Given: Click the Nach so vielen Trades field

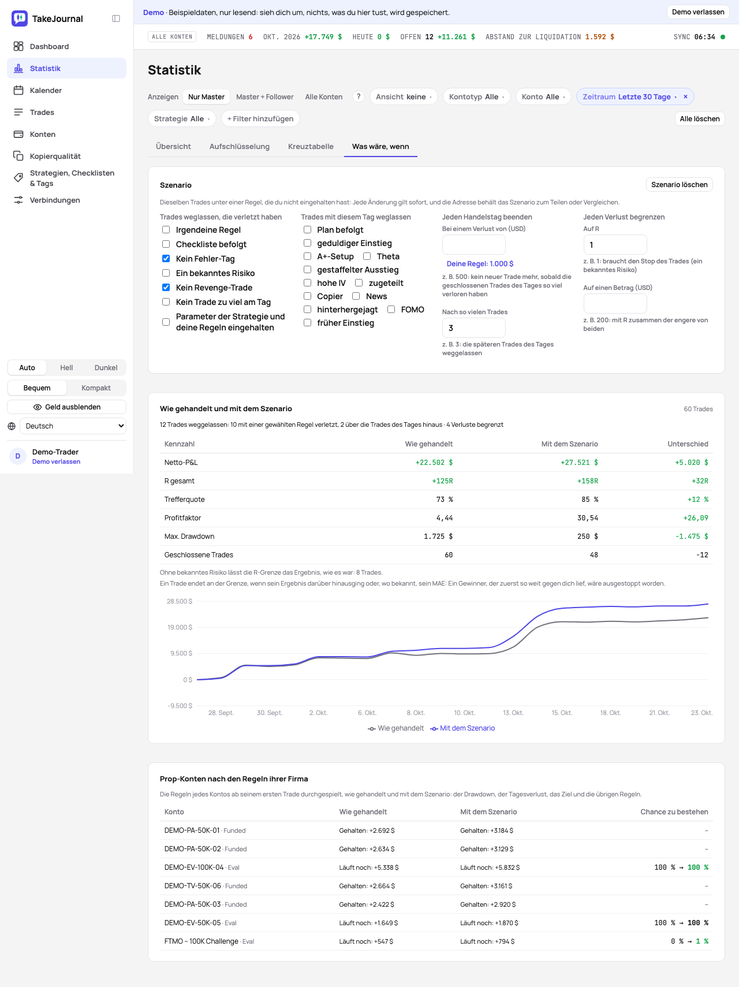Looking at the screenshot, I should tap(474, 328).
